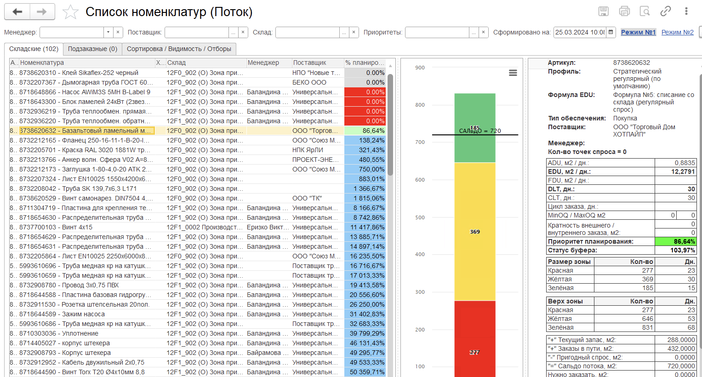Click the Еризко Викт... manager cell
The image size is (702, 377).
point(268,227)
